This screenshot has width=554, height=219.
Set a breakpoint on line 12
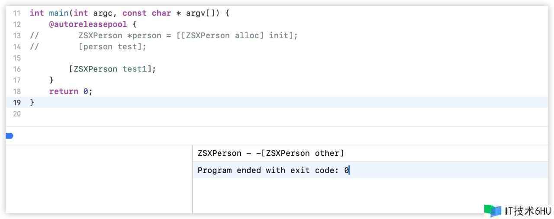point(16,24)
